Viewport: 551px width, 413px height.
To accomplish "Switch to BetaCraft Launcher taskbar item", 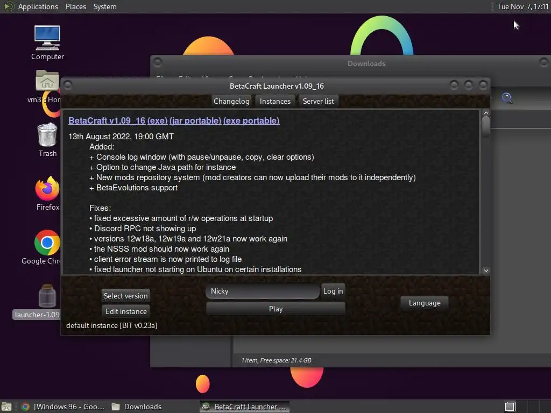I will pyautogui.click(x=244, y=407).
